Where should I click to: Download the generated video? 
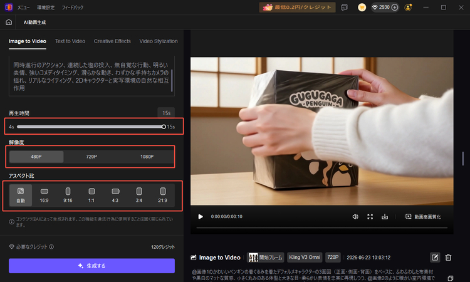click(x=385, y=217)
